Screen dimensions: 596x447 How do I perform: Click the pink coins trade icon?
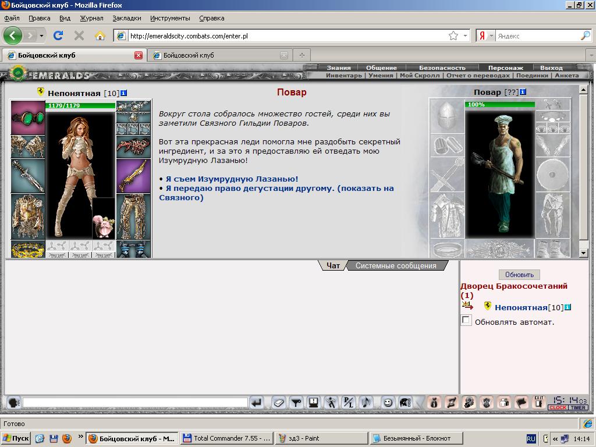coord(469,402)
